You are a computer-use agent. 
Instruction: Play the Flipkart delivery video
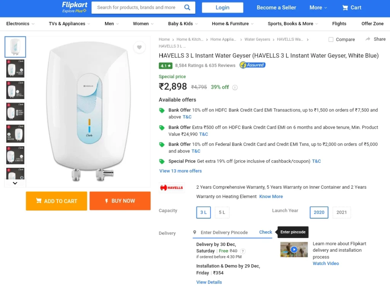(x=294, y=249)
